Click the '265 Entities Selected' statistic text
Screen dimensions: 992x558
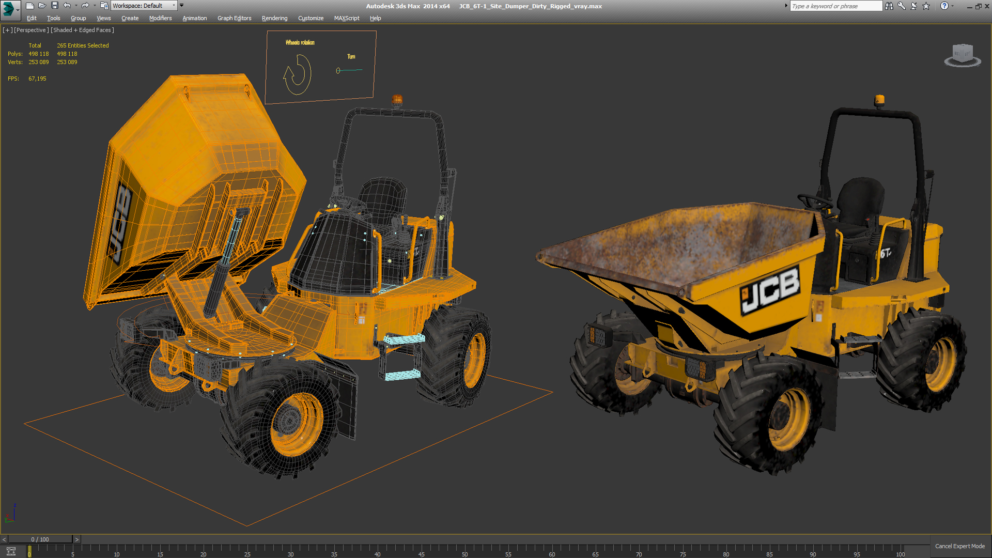[83, 45]
